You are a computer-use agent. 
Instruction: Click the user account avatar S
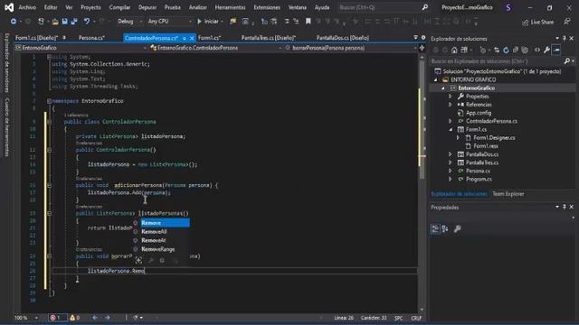point(508,7)
